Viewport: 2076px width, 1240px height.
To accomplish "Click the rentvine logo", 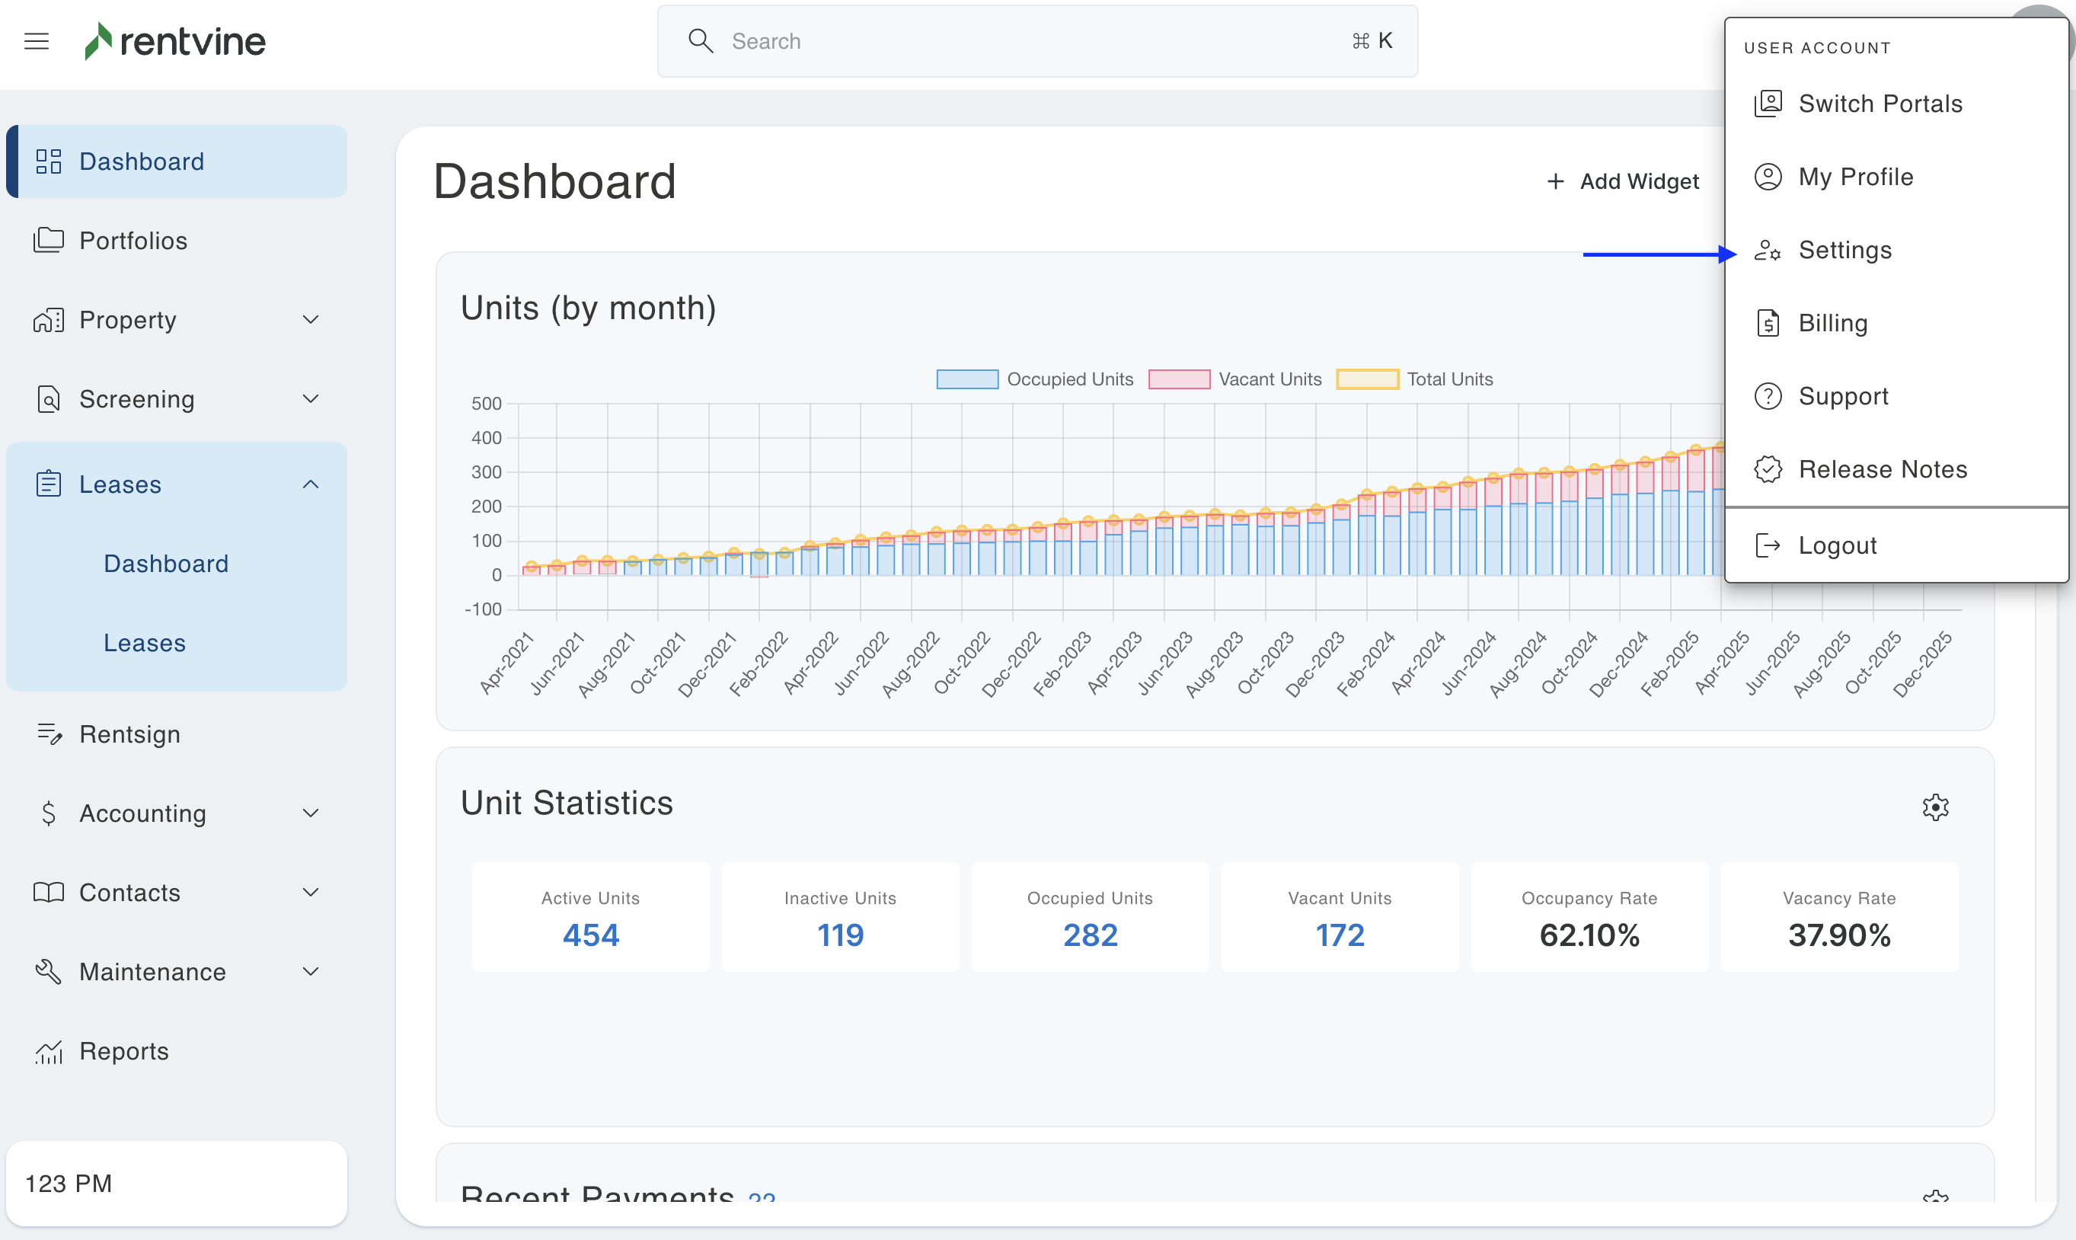I will coord(175,41).
